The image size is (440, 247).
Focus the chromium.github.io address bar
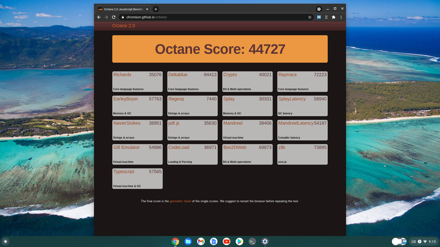tap(216, 17)
